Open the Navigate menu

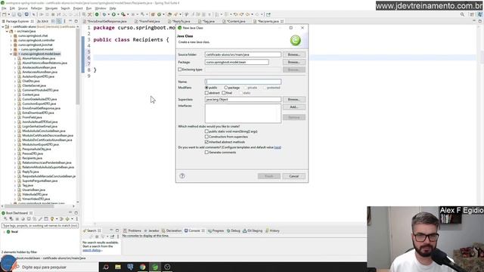pyautogui.click(x=51, y=8)
